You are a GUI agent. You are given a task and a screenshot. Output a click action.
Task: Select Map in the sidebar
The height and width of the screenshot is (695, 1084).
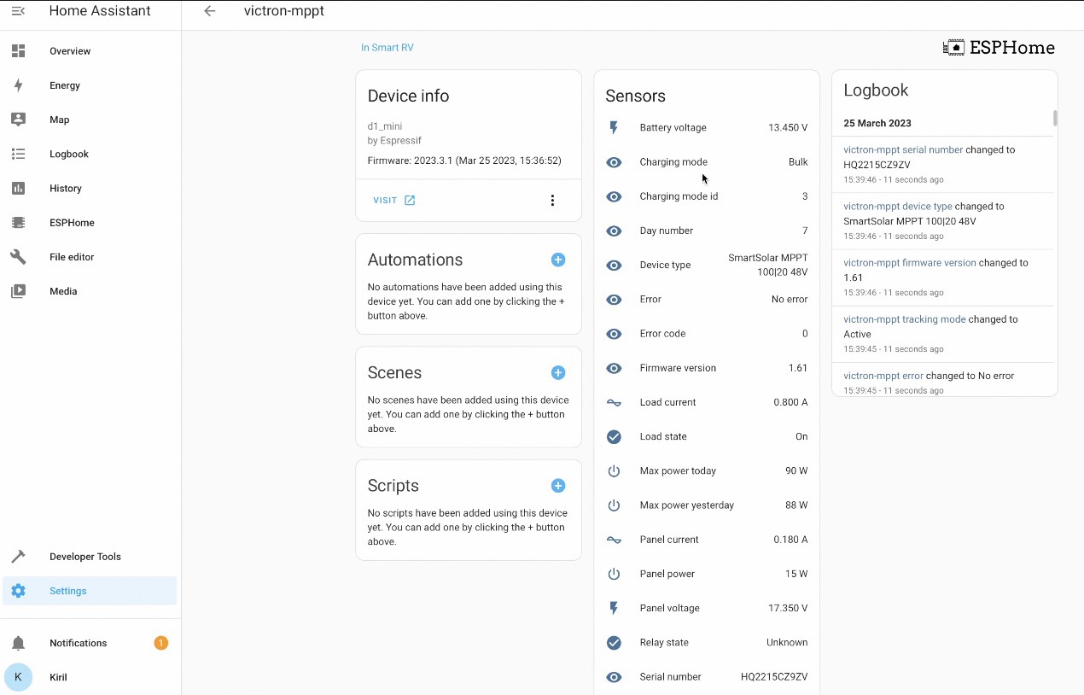pos(90,120)
